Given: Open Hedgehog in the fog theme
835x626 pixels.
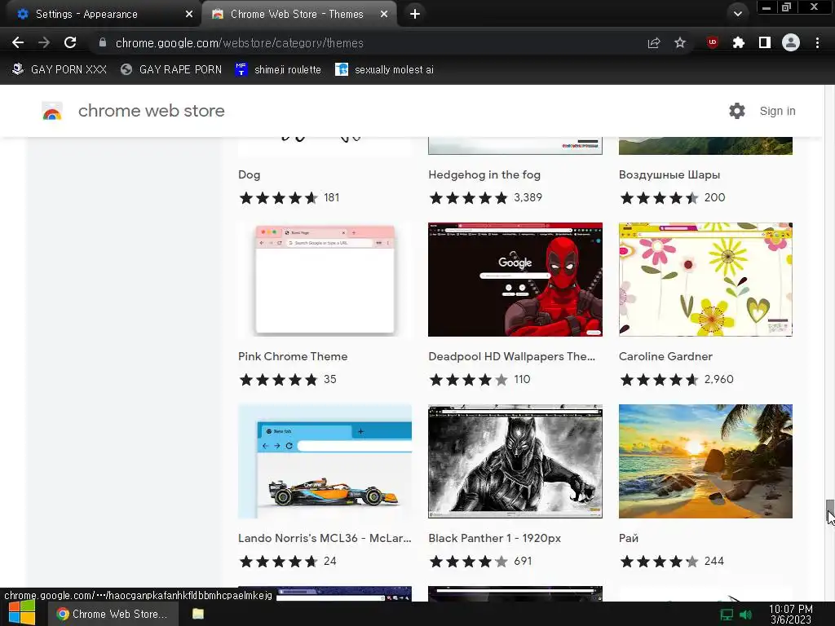Looking at the screenshot, I should click(x=484, y=174).
